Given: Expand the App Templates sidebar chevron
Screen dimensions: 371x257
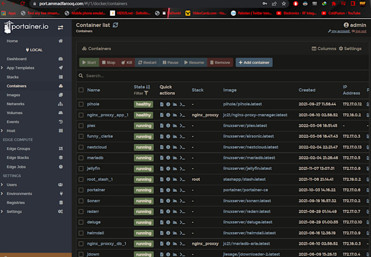Looking at the screenshot, I should tap(2, 68).
